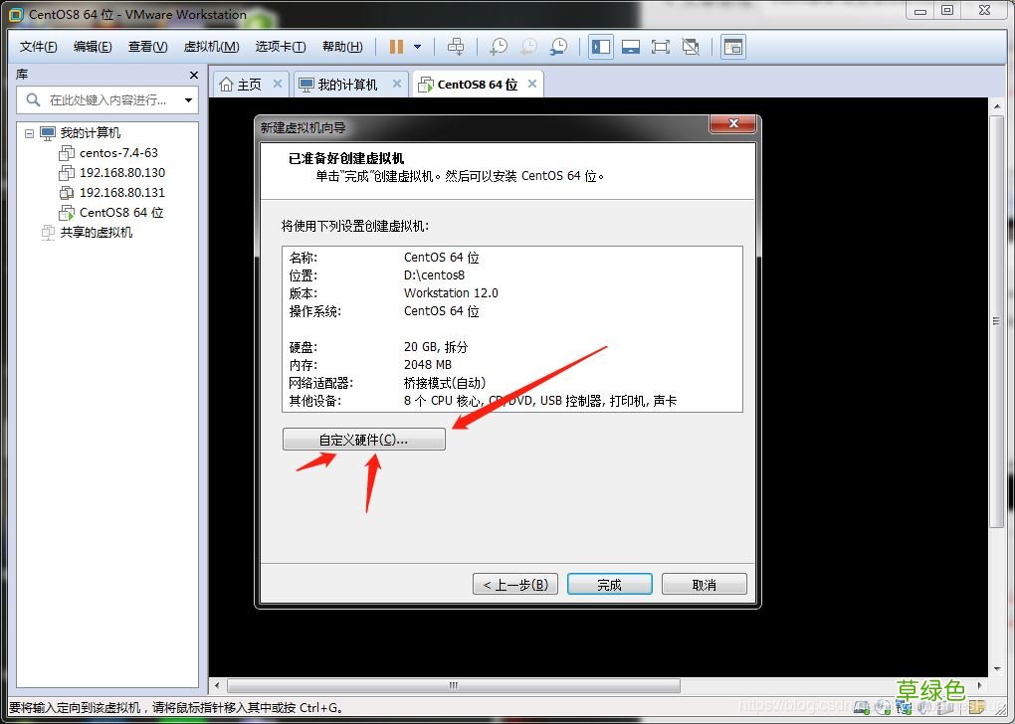This screenshot has width=1015, height=724.
Task: Select CentOS8 64 位 in the library tree
Action: 121,212
